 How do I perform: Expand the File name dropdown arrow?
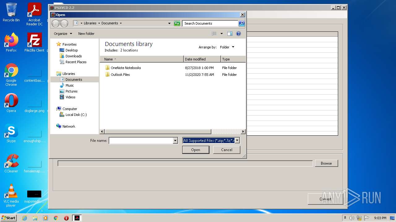click(x=175, y=141)
